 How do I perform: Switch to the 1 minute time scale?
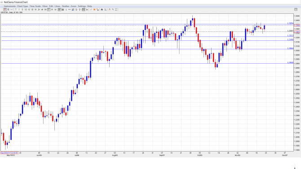pyautogui.click(x=19, y=9)
